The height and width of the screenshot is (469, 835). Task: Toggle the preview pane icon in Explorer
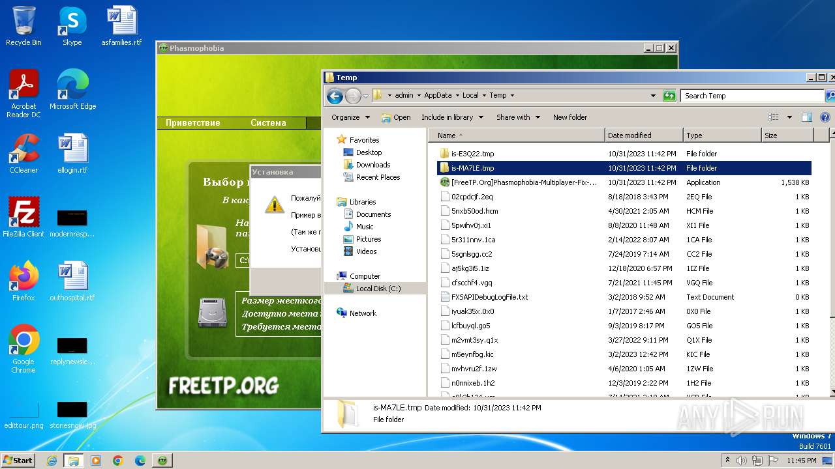pos(807,117)
